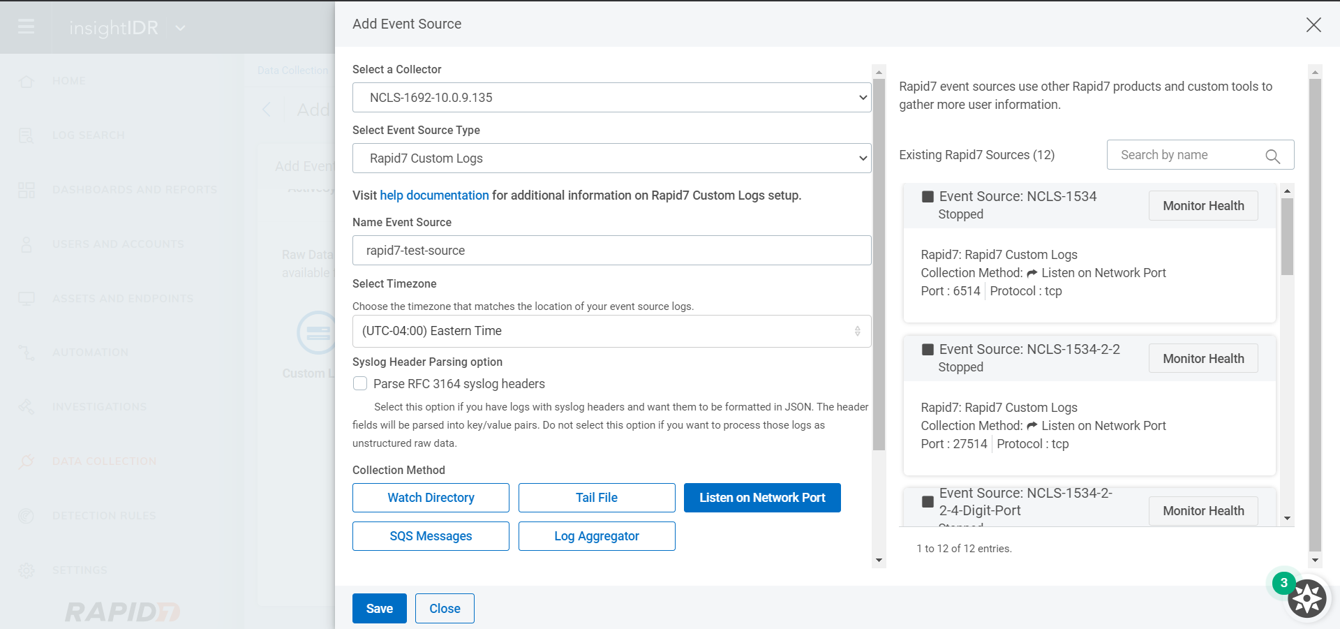Click the existing sources list scrollbar thumb
1340x629 pixels.
click(x=1288, y=237)
